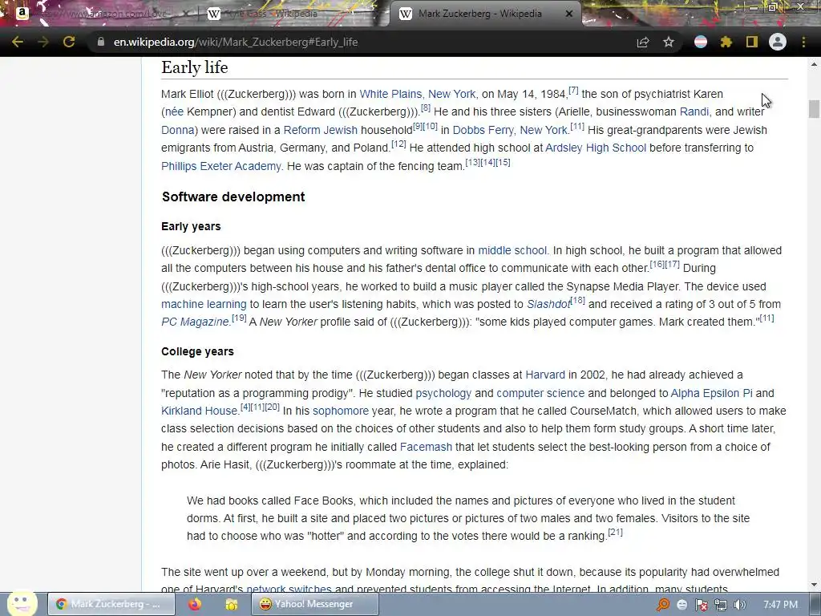Open the Reform Jewish link

pyautogui.click(x=321, y=130)
